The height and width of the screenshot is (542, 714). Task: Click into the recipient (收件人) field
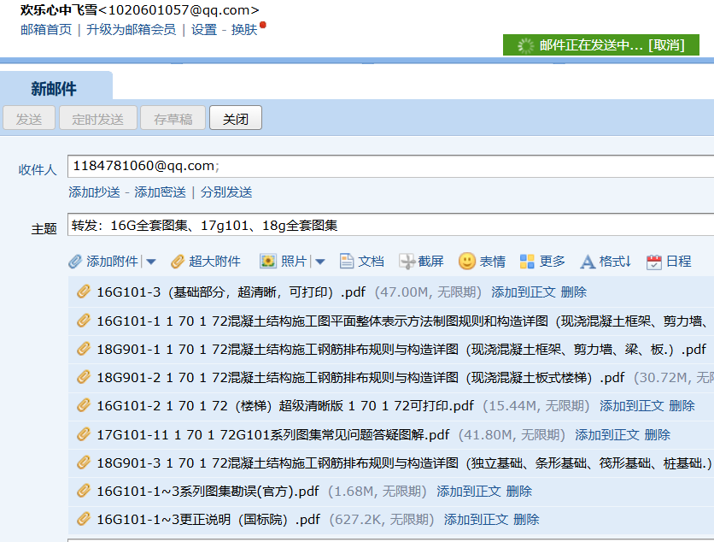point(390,166)
